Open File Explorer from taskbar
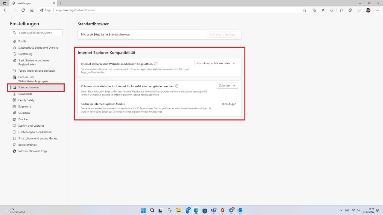Viewport: 383px width, 215px height. coord(178,210)
